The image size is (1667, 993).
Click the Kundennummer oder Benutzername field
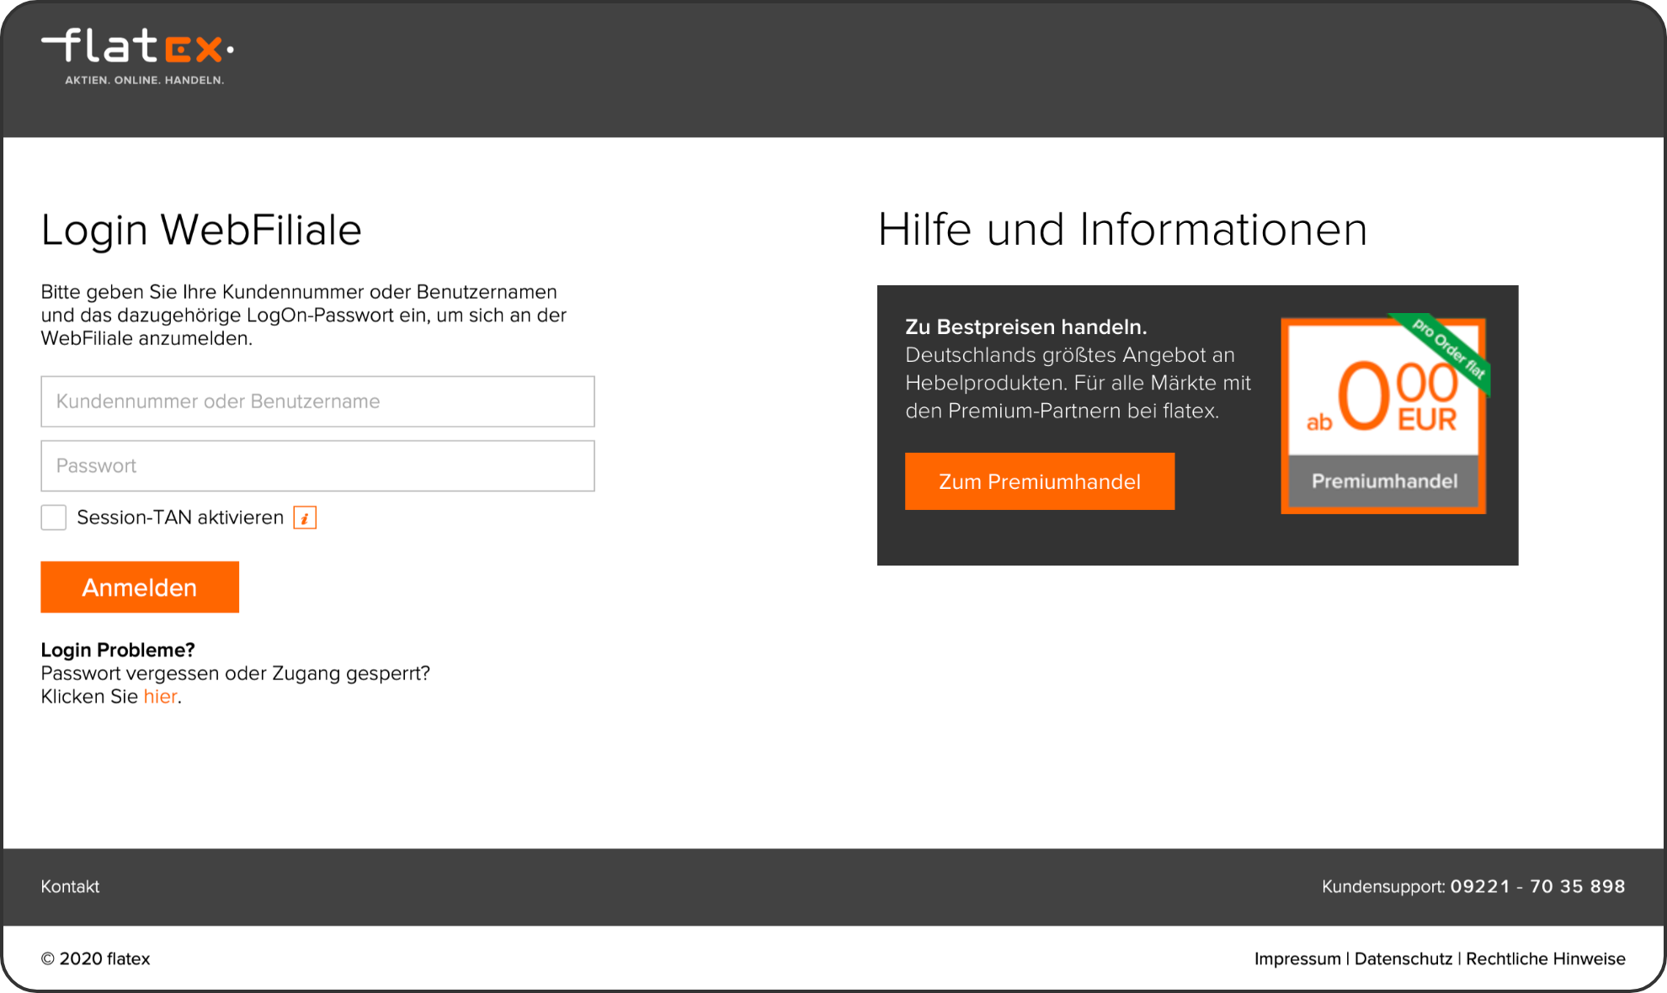click(x=317, y=401)
